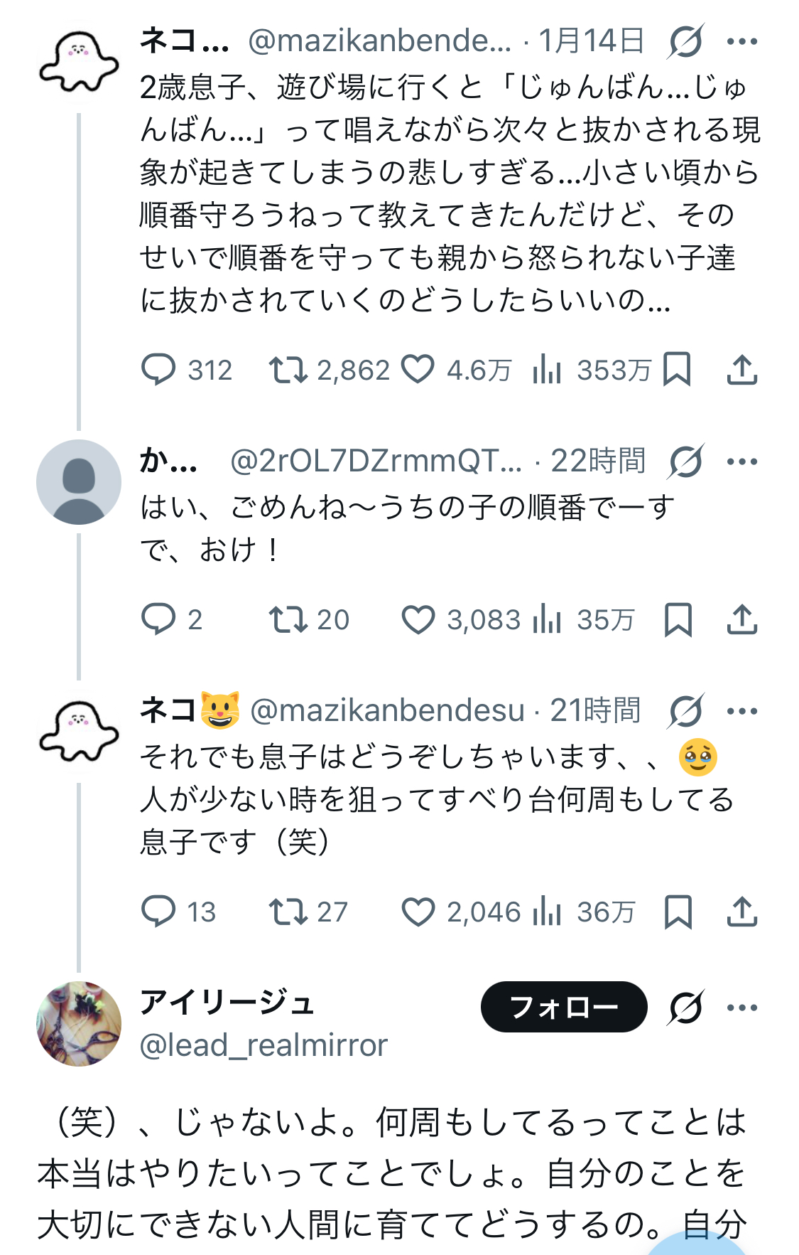The width and height of the screenshot is (799, 1255).
Task: Open the gray default avatar profile picture
Action: tap(79, 482)
